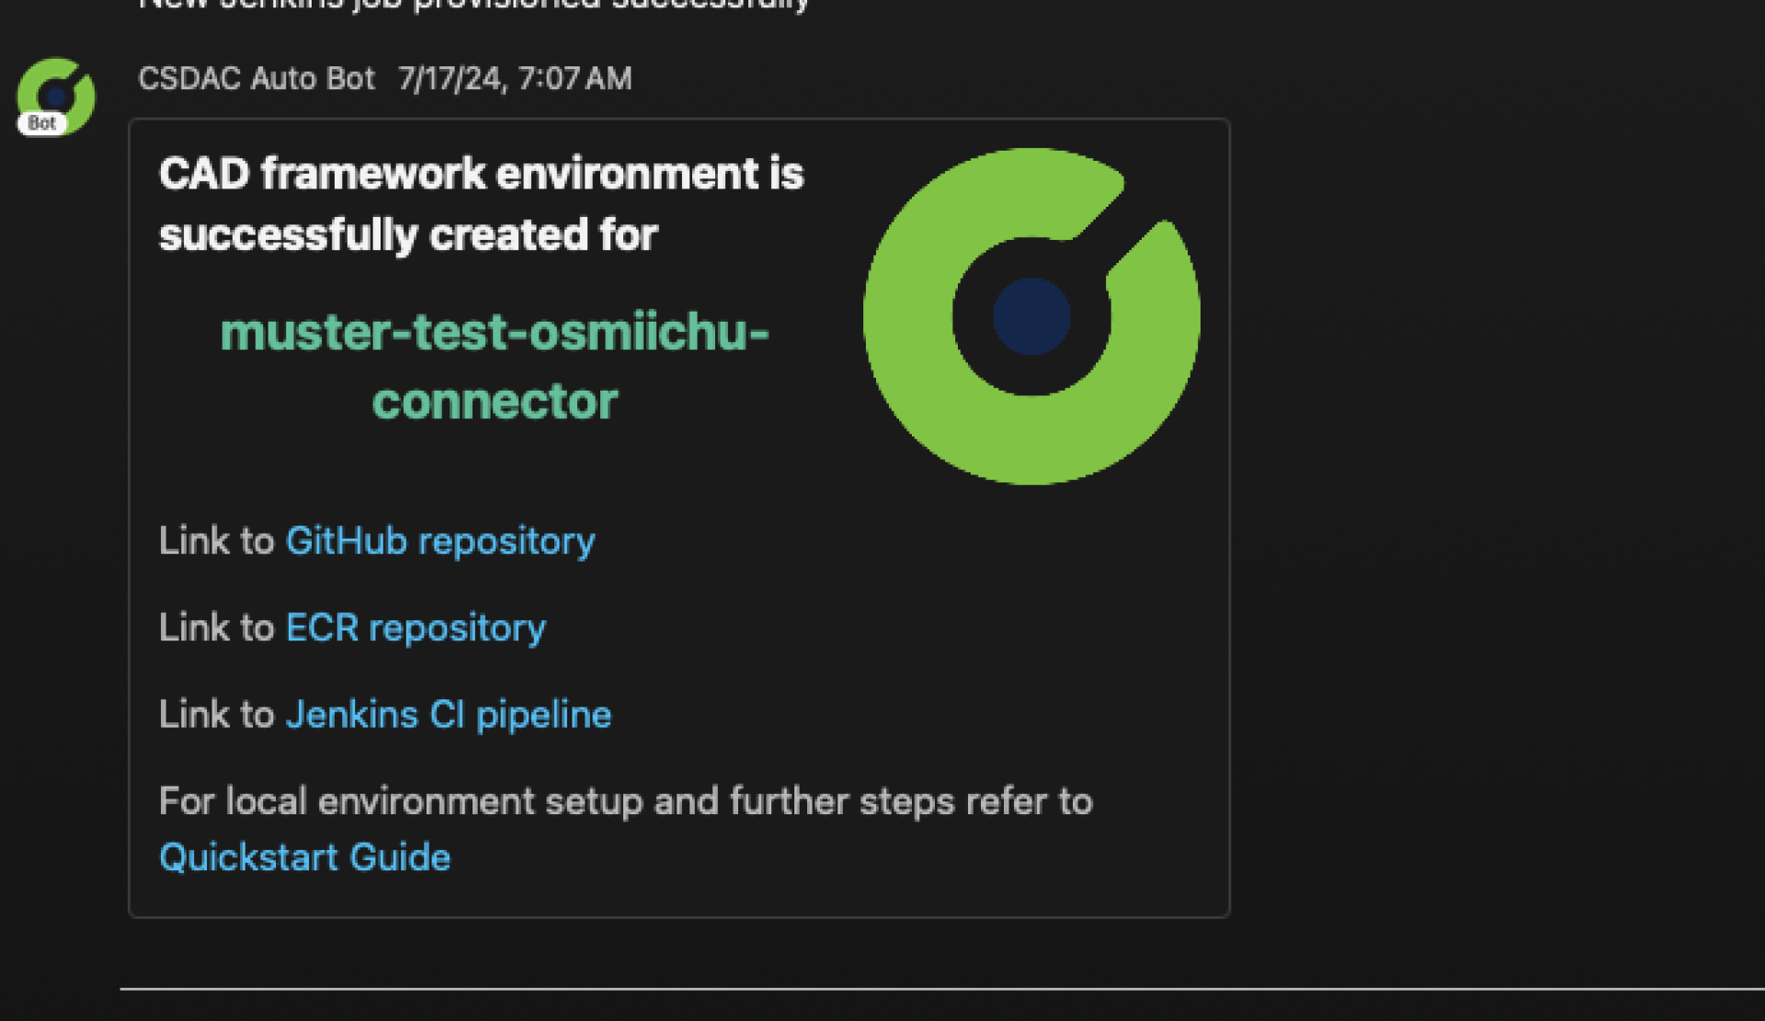Click the CAD framework success headline text

pyautogui.click(x=481, y=202)
